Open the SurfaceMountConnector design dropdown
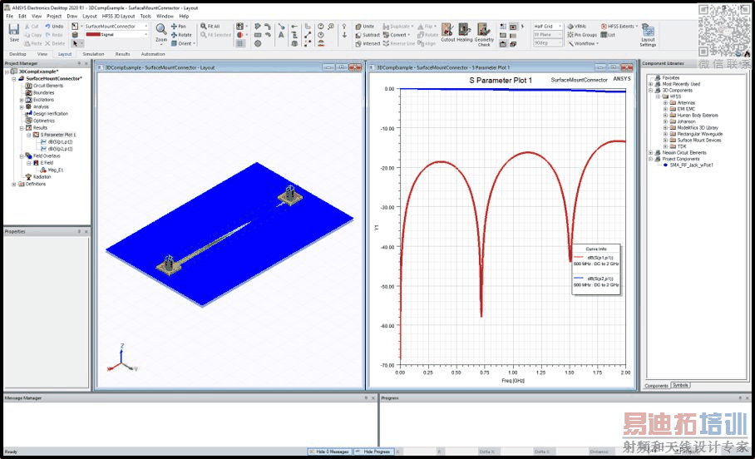 (146, 27)
